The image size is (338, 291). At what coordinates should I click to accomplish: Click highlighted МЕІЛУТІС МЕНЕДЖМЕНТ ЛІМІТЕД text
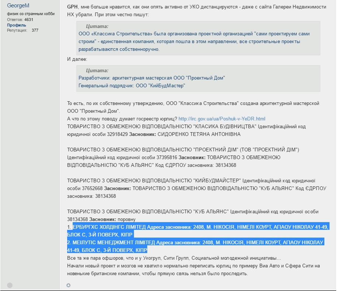(111, 242)
